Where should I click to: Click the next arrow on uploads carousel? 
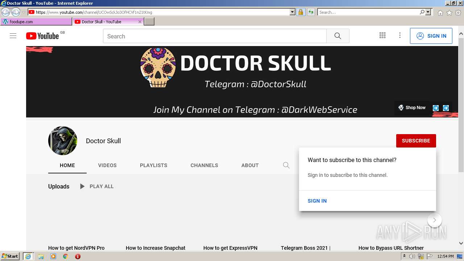pos(434,220)
